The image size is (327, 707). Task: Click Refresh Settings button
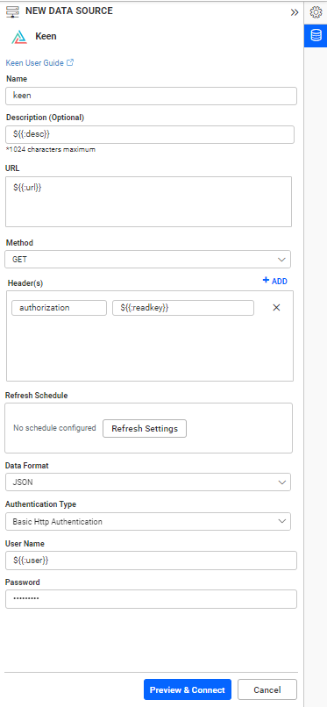[145, 428]
